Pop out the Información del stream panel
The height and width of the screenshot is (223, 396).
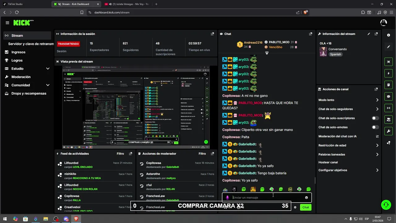click(376, 34)
